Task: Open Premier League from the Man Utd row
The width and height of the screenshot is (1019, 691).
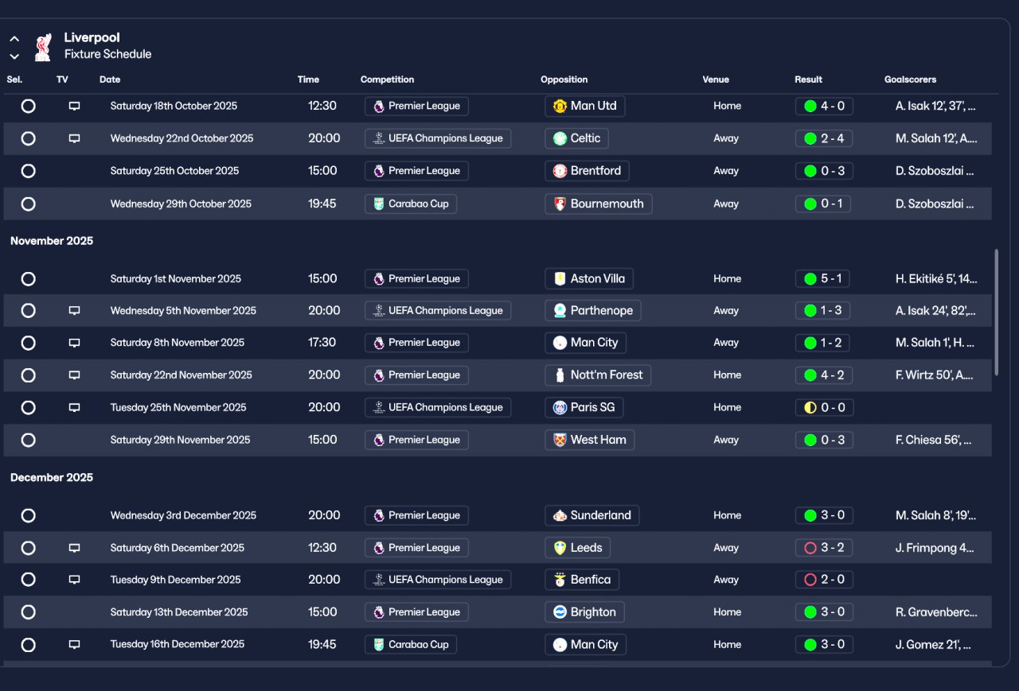Action: pyautogui.click(x=416, y=106)
